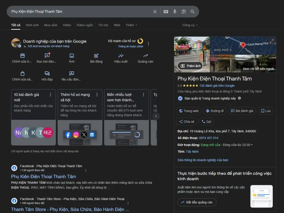284x213 pixels.
Task: Open the Công cụ tools dropdown
Action: pyautogui.click(x=190, y=25)
